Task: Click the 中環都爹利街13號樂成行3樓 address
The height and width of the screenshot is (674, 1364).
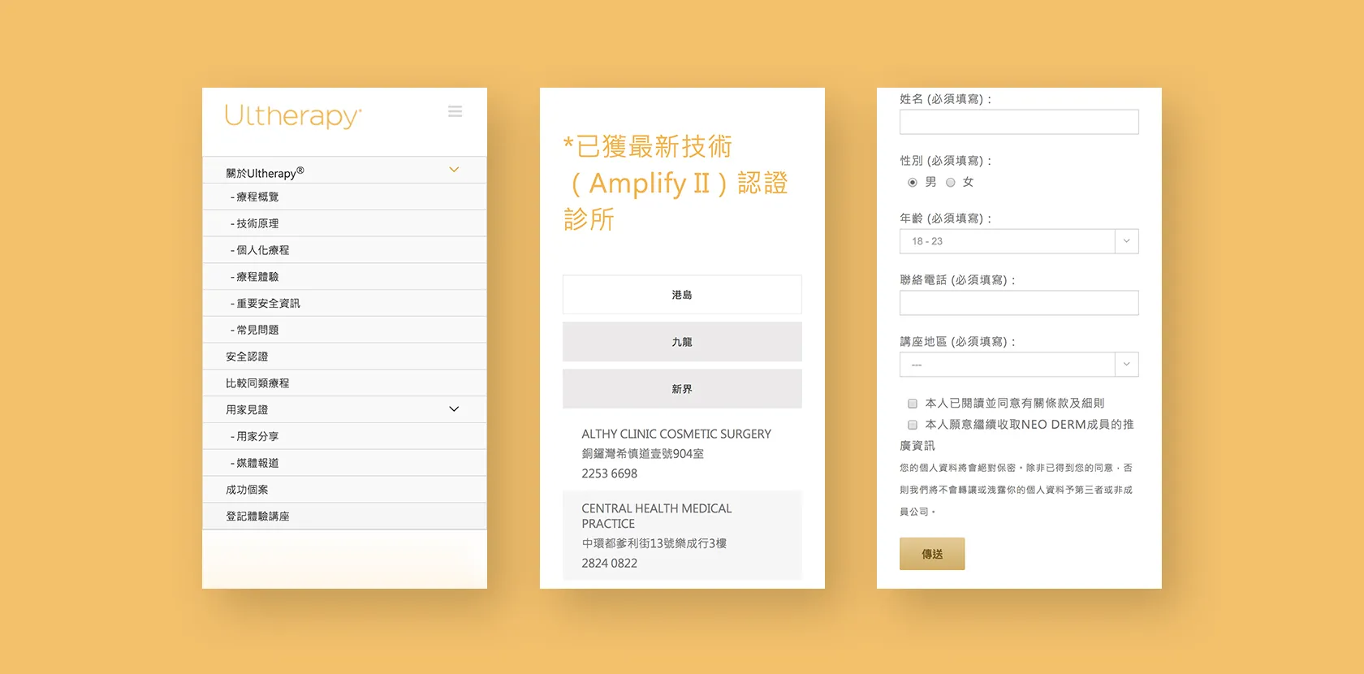Action: [x=654, y=543]
